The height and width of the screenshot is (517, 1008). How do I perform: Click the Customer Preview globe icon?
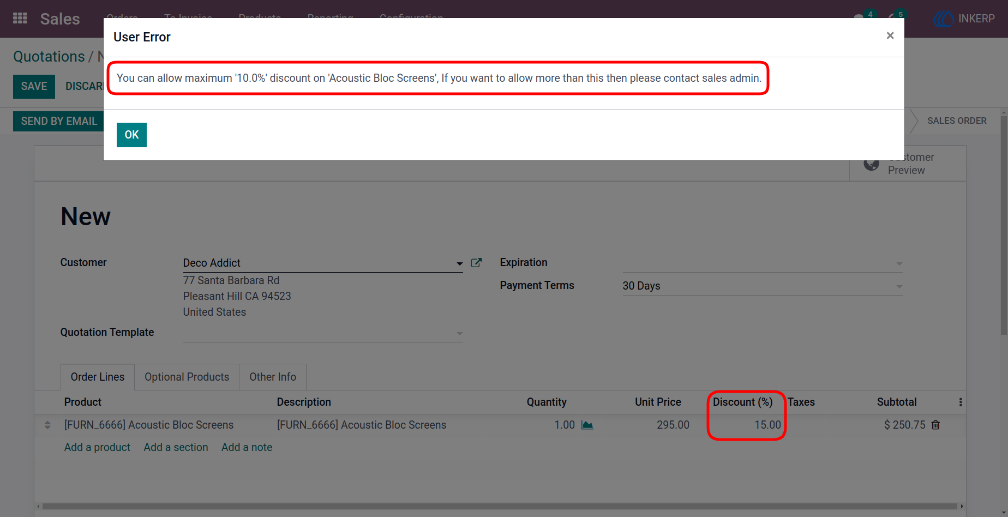[x=872, y=164]
